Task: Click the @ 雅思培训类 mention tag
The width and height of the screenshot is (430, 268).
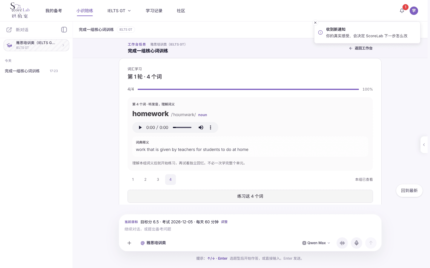Action: 153,243
